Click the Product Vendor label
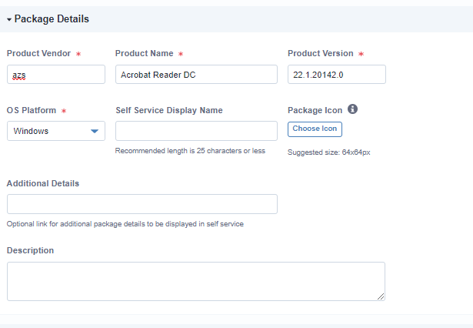 38,54
